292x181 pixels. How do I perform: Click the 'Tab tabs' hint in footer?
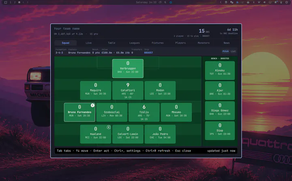tap(64, 151)
